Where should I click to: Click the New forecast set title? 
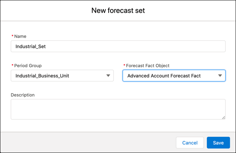click(118, 11)
